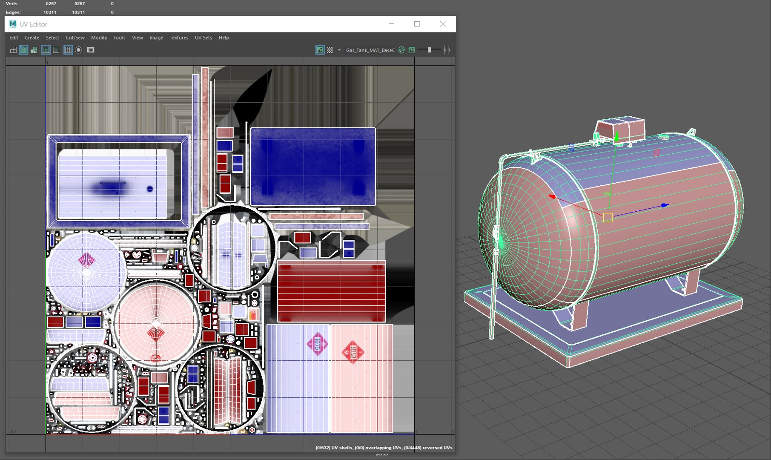Open the Edit menu in UV Editor
Screen dimensions: 771x460
click(x=14, y=37)
